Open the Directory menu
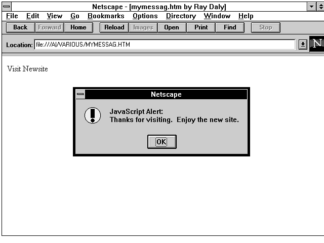 coord(181,16)
